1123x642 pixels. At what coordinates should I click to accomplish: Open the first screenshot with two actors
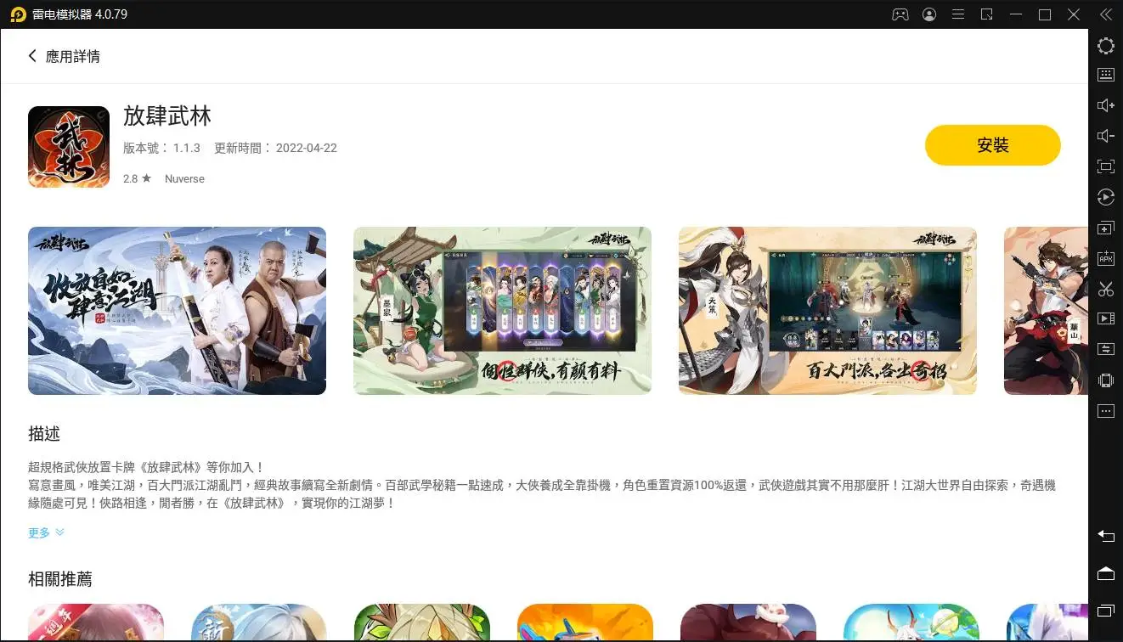click(x=177, y=311)
